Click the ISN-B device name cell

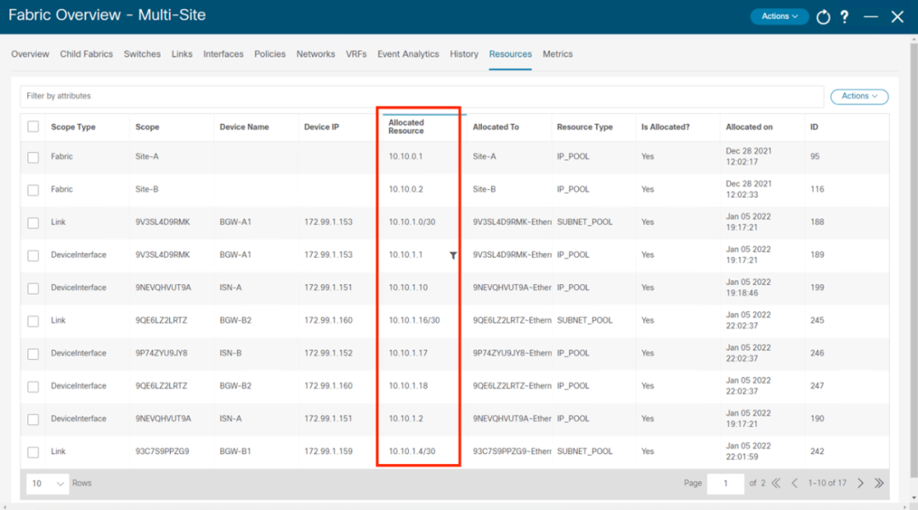click(x=230, y=353)
